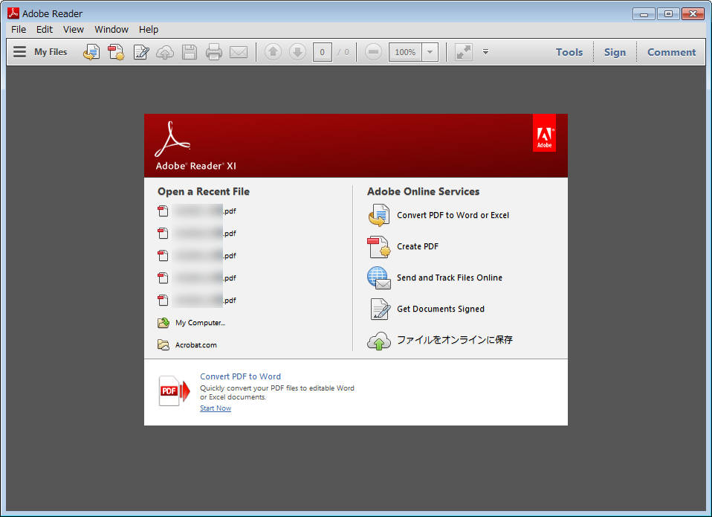The width and height of the screenshot is (712, 517).
Task: Click Get Documents Signed
Action: [x=441, y=309]
